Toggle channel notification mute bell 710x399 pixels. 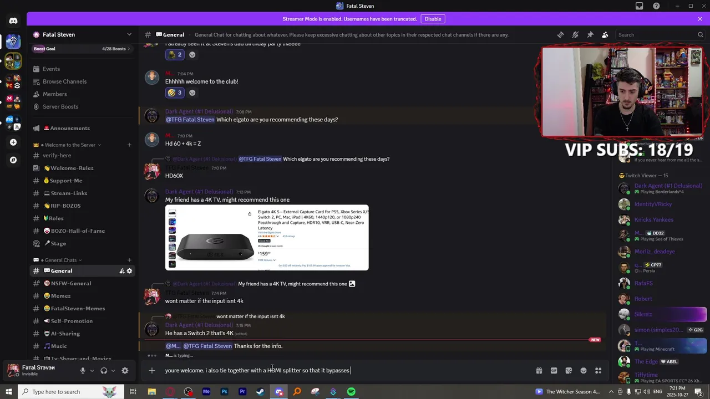coord(576,34)
